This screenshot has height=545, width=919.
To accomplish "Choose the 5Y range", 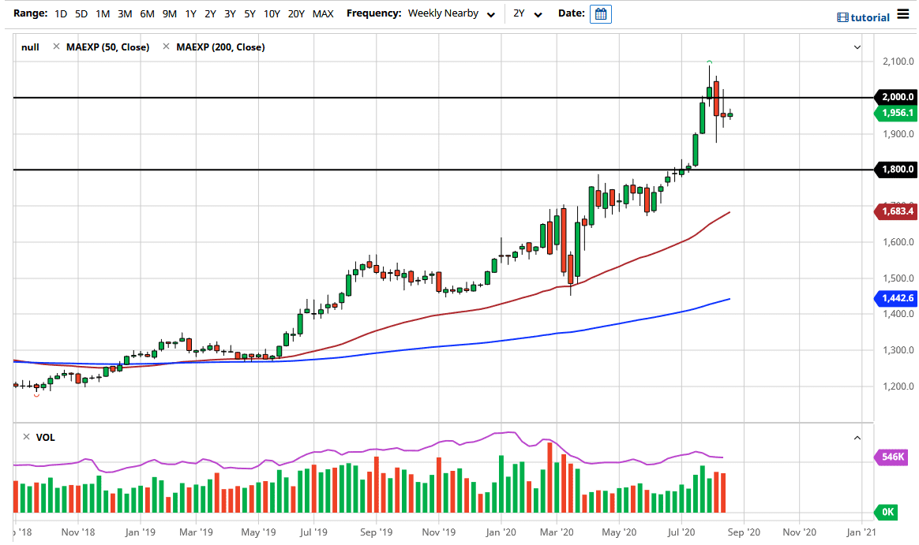I will pos(249,14).
